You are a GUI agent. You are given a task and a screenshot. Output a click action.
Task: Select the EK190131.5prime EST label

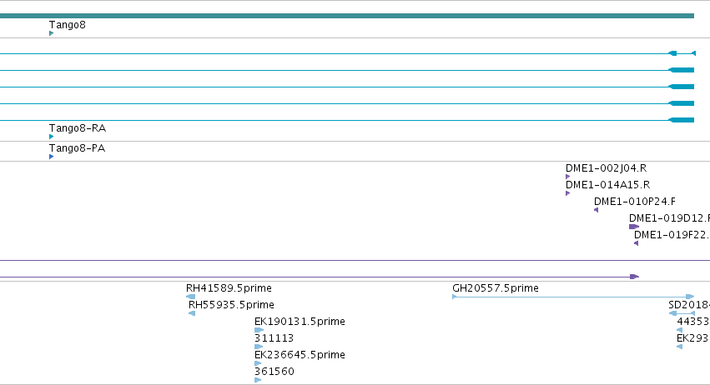click(x=300, y=321)
